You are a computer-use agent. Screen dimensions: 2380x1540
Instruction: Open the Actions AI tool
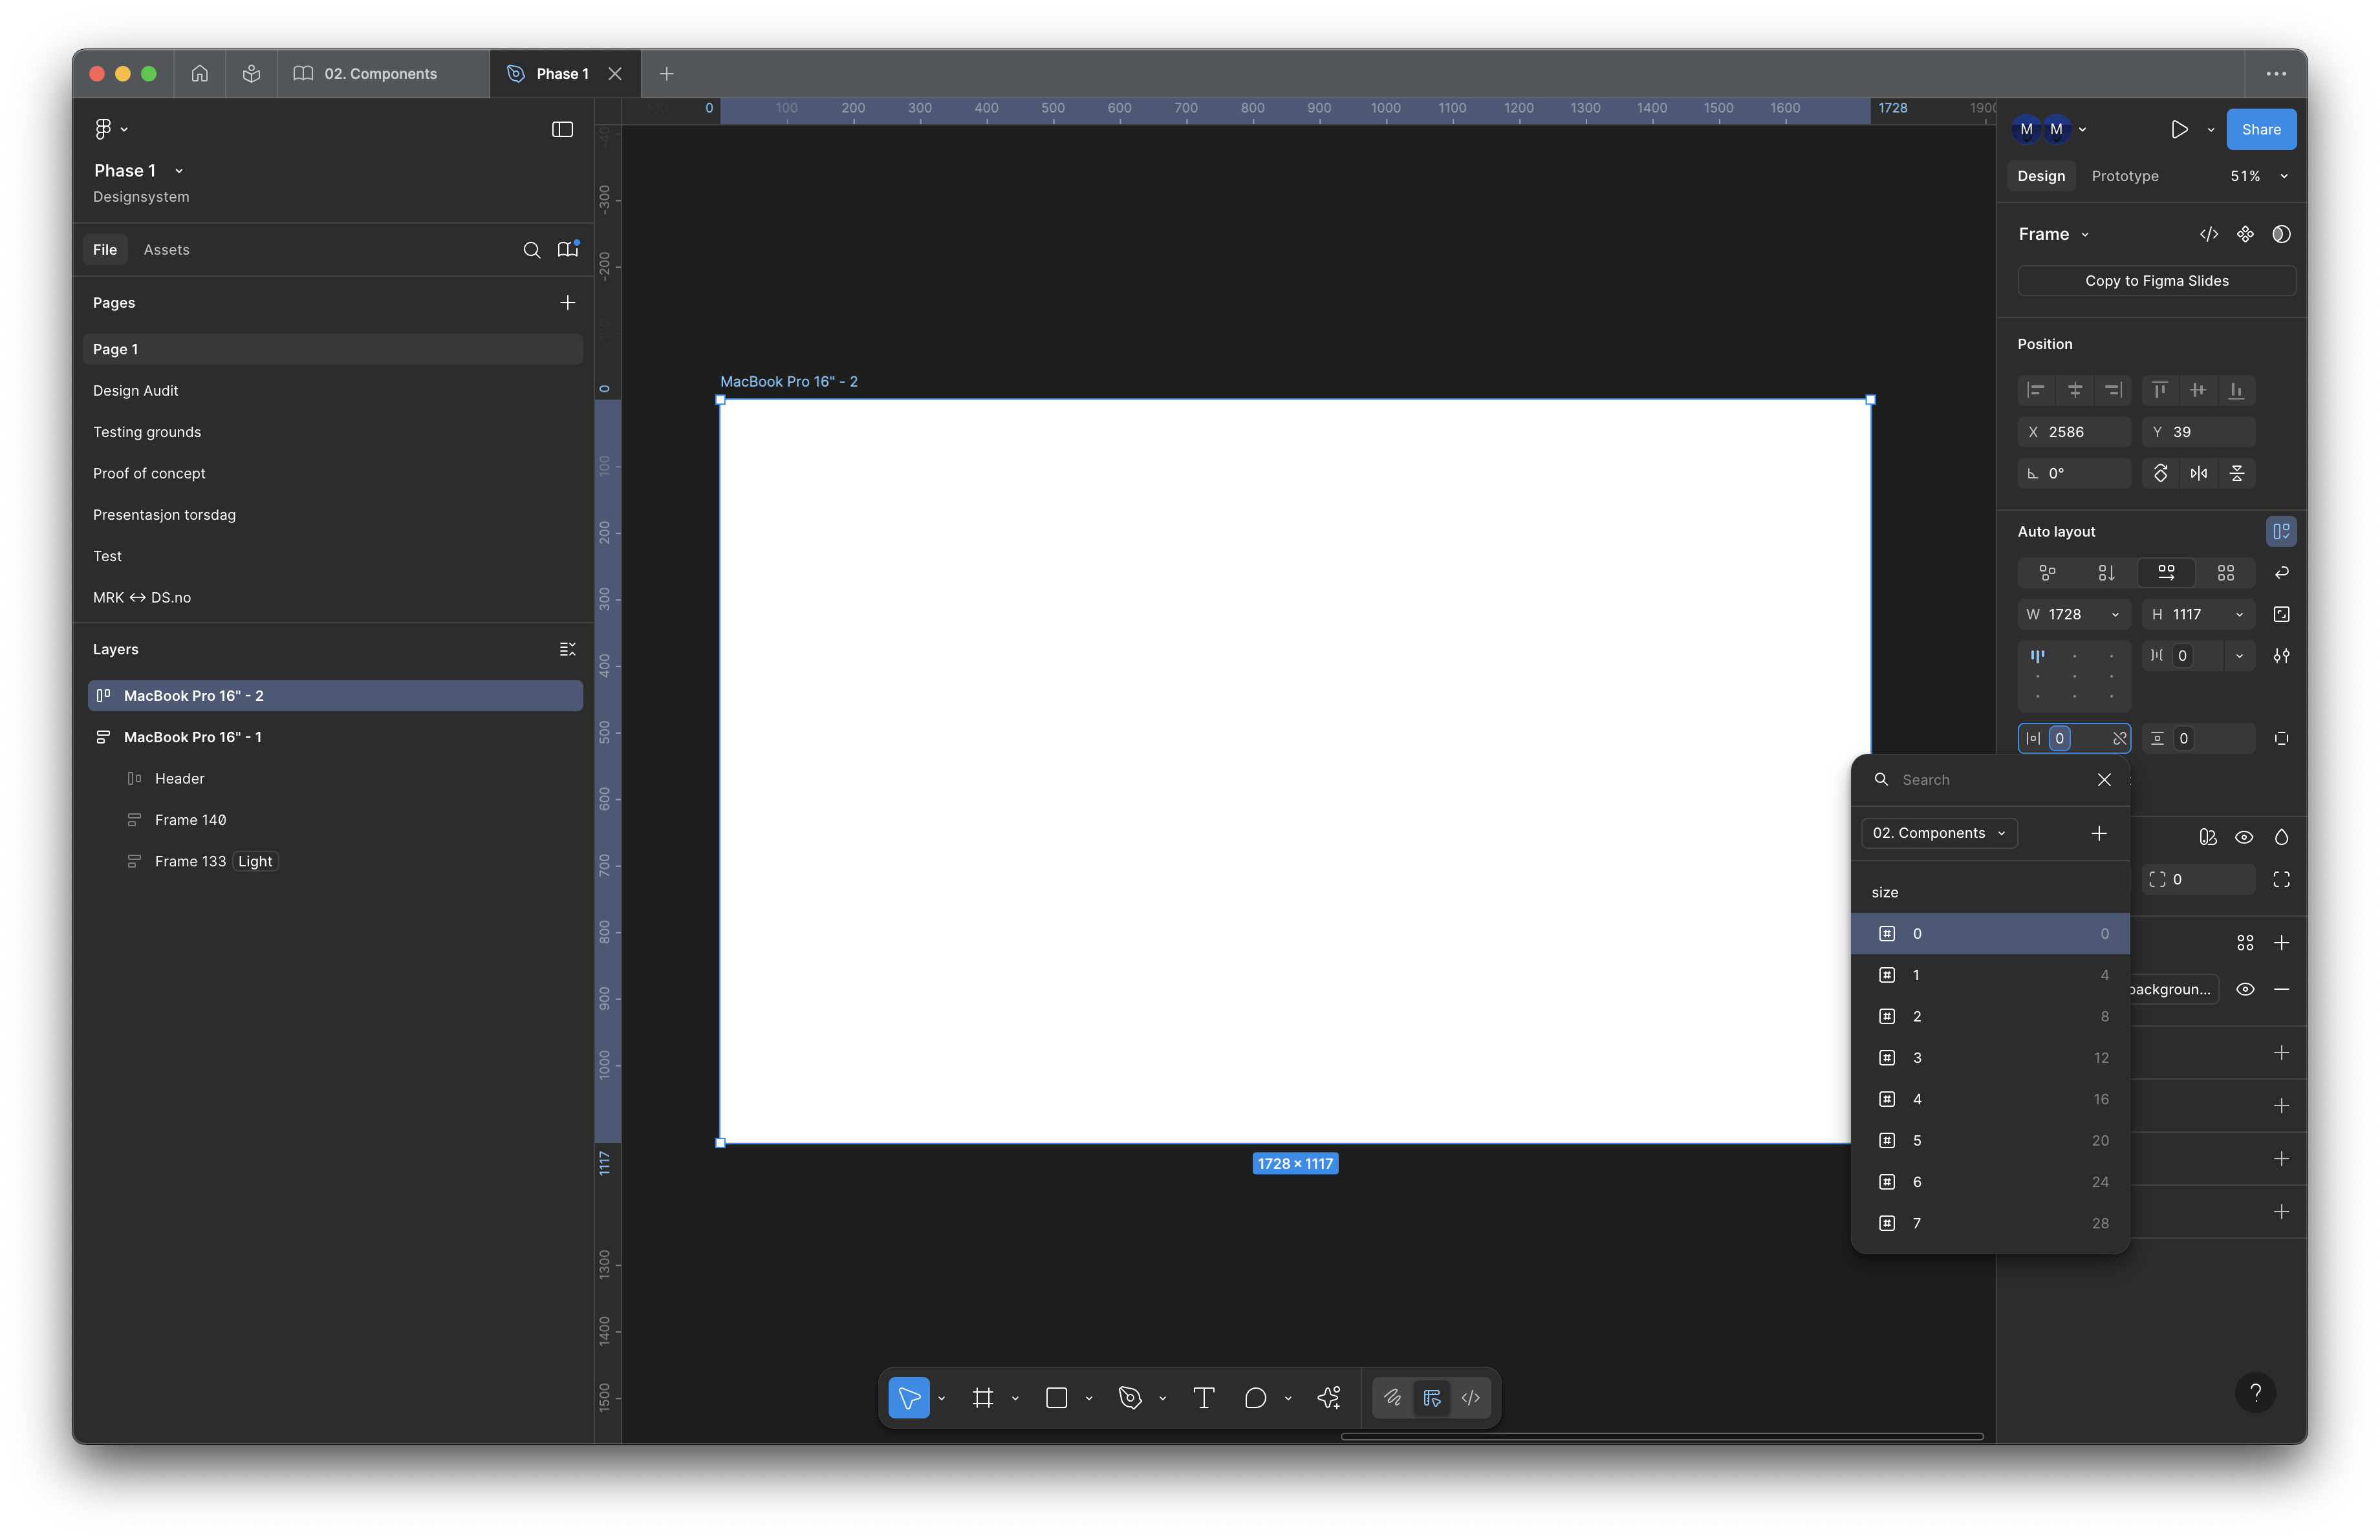coord(1329,1397)
